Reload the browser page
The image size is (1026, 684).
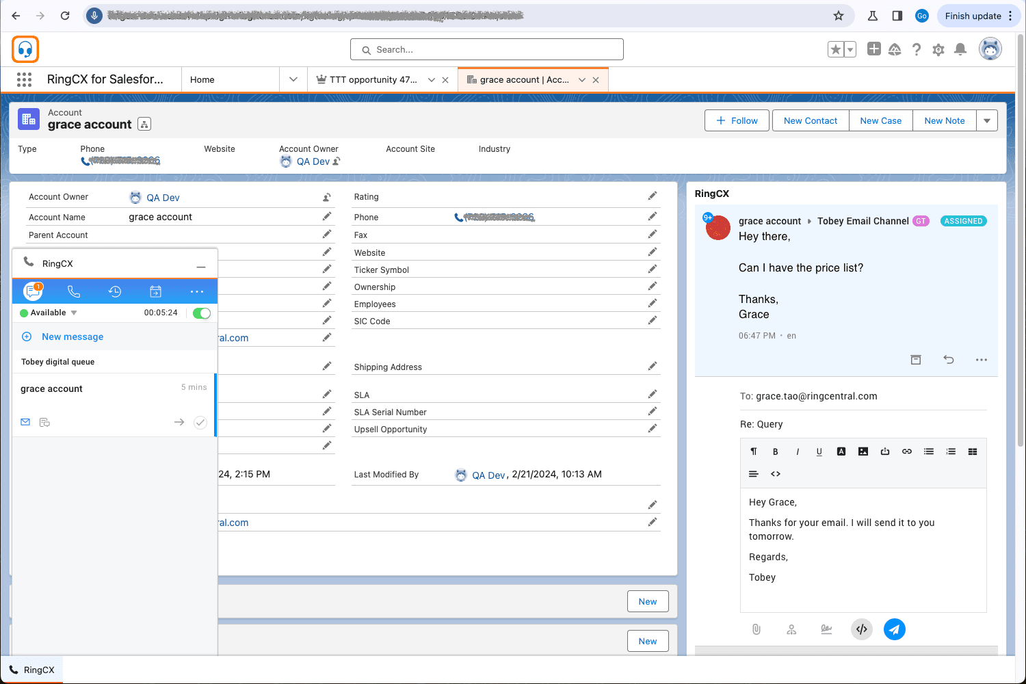click(x=65, y=16)
